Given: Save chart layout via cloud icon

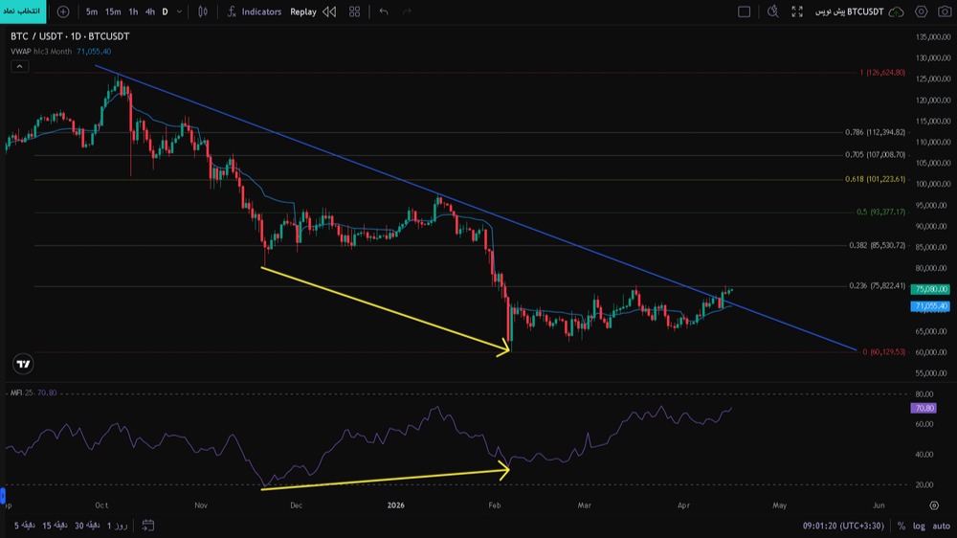Looking at the screenshot, I should click(x=897, y=11).
